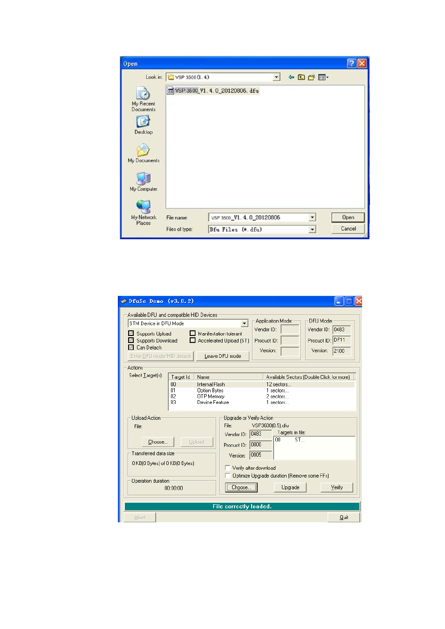Screen dimensions: 445x629
Task: Click the Target Id column header
Action: point(181,377)
